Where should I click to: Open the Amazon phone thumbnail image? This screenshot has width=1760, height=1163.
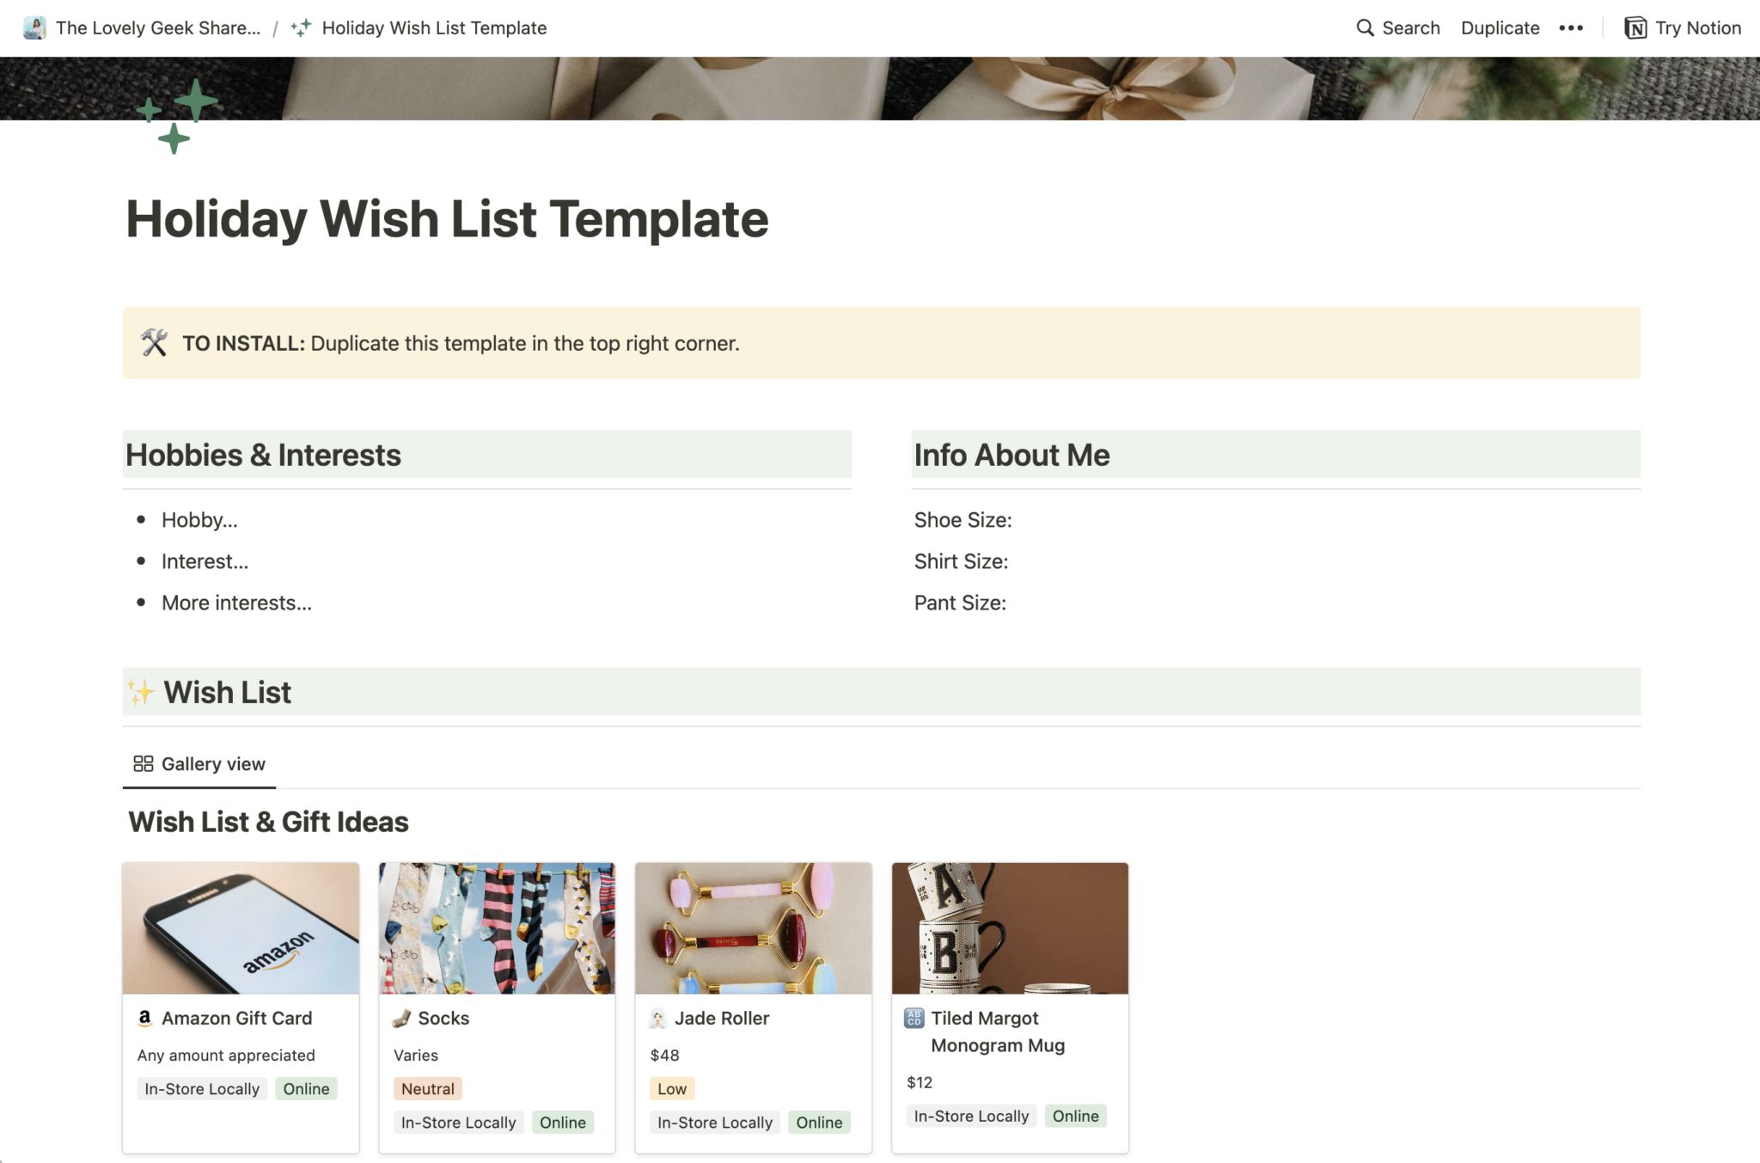(241, 928)
